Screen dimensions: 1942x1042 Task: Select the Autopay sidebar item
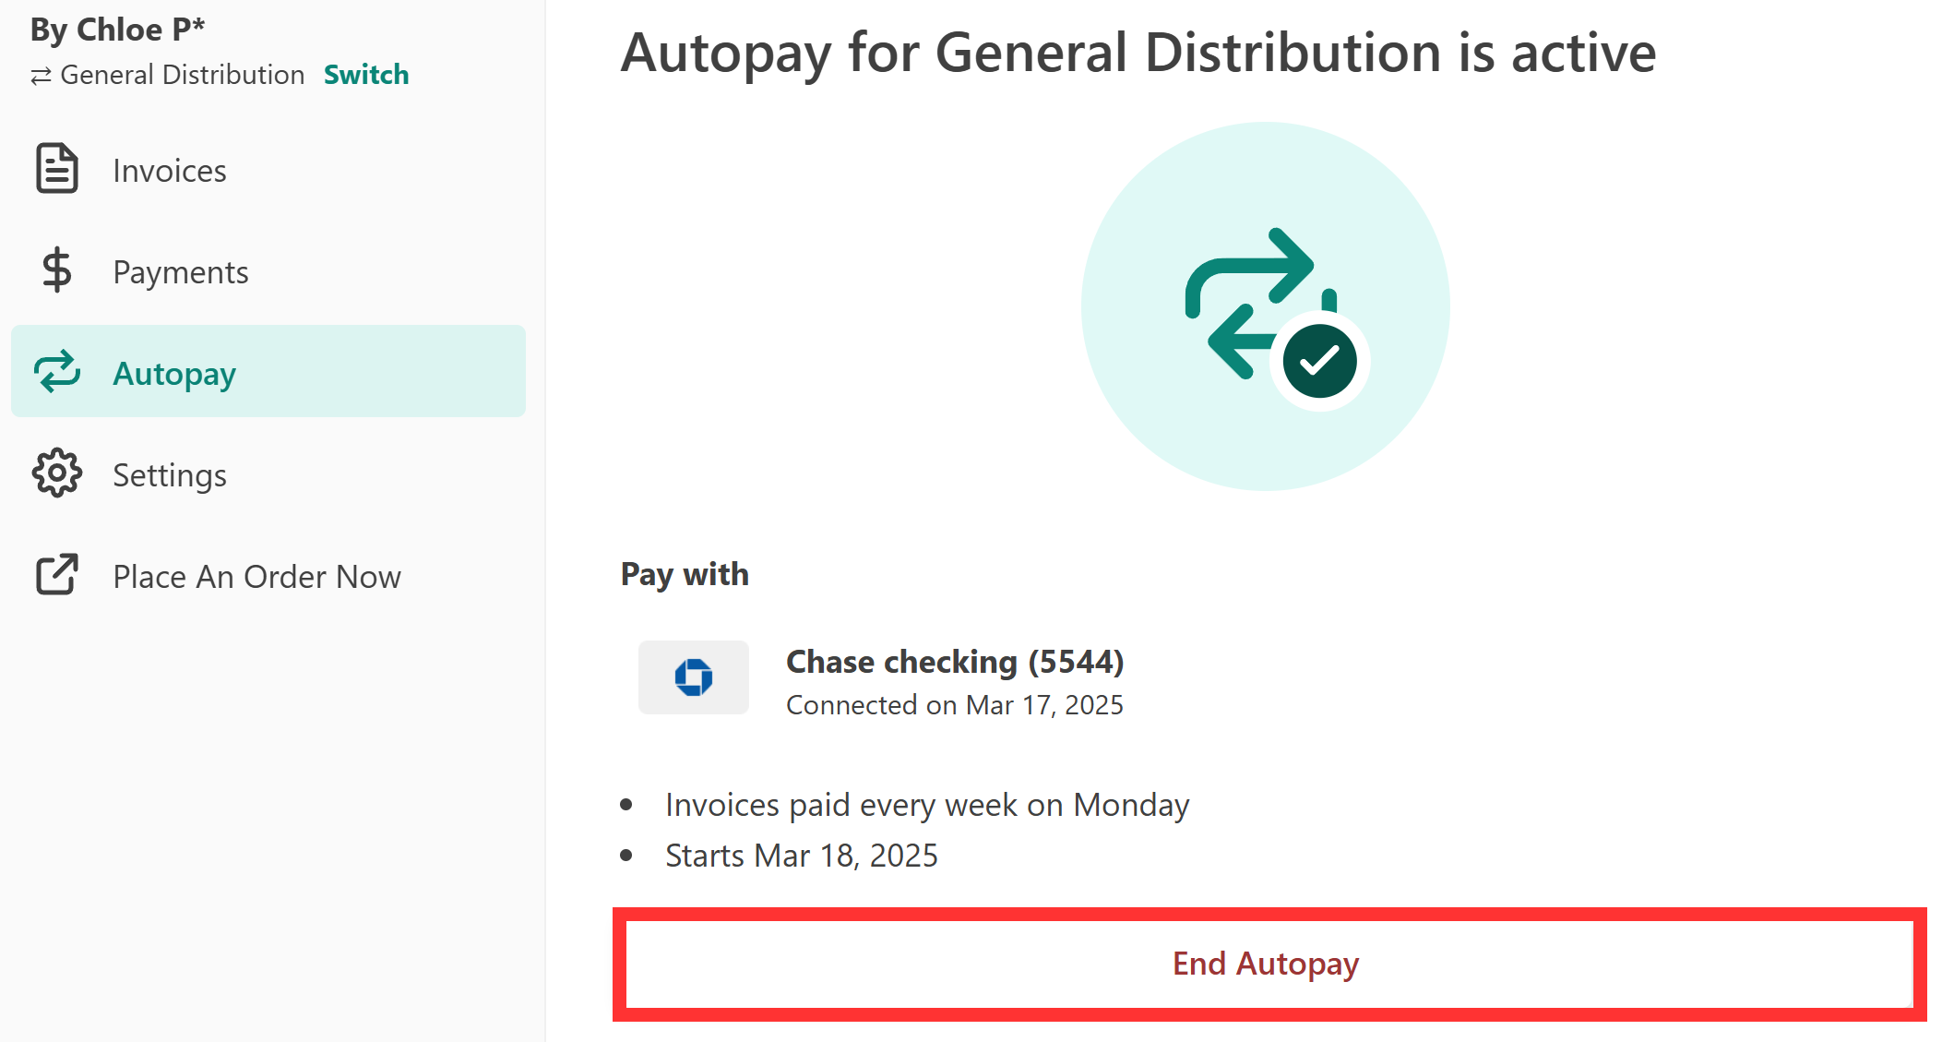pos(268,371)
